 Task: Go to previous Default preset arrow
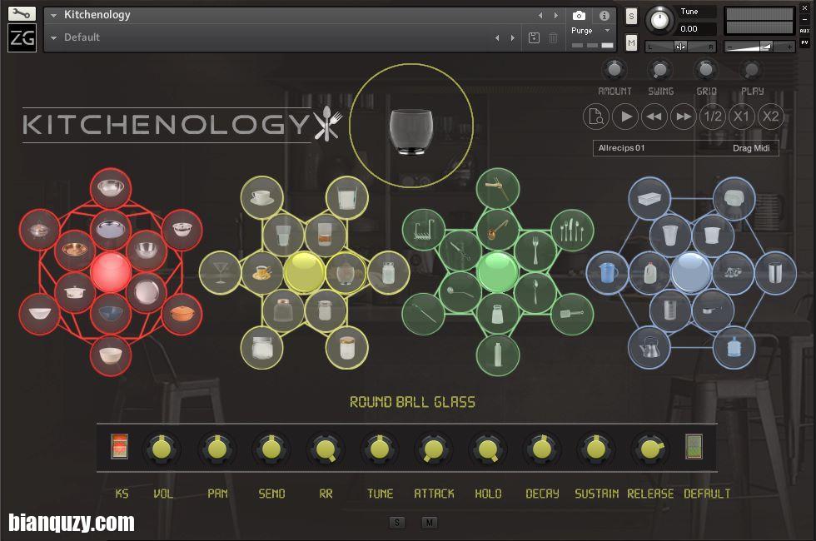[x=497, y=38]
